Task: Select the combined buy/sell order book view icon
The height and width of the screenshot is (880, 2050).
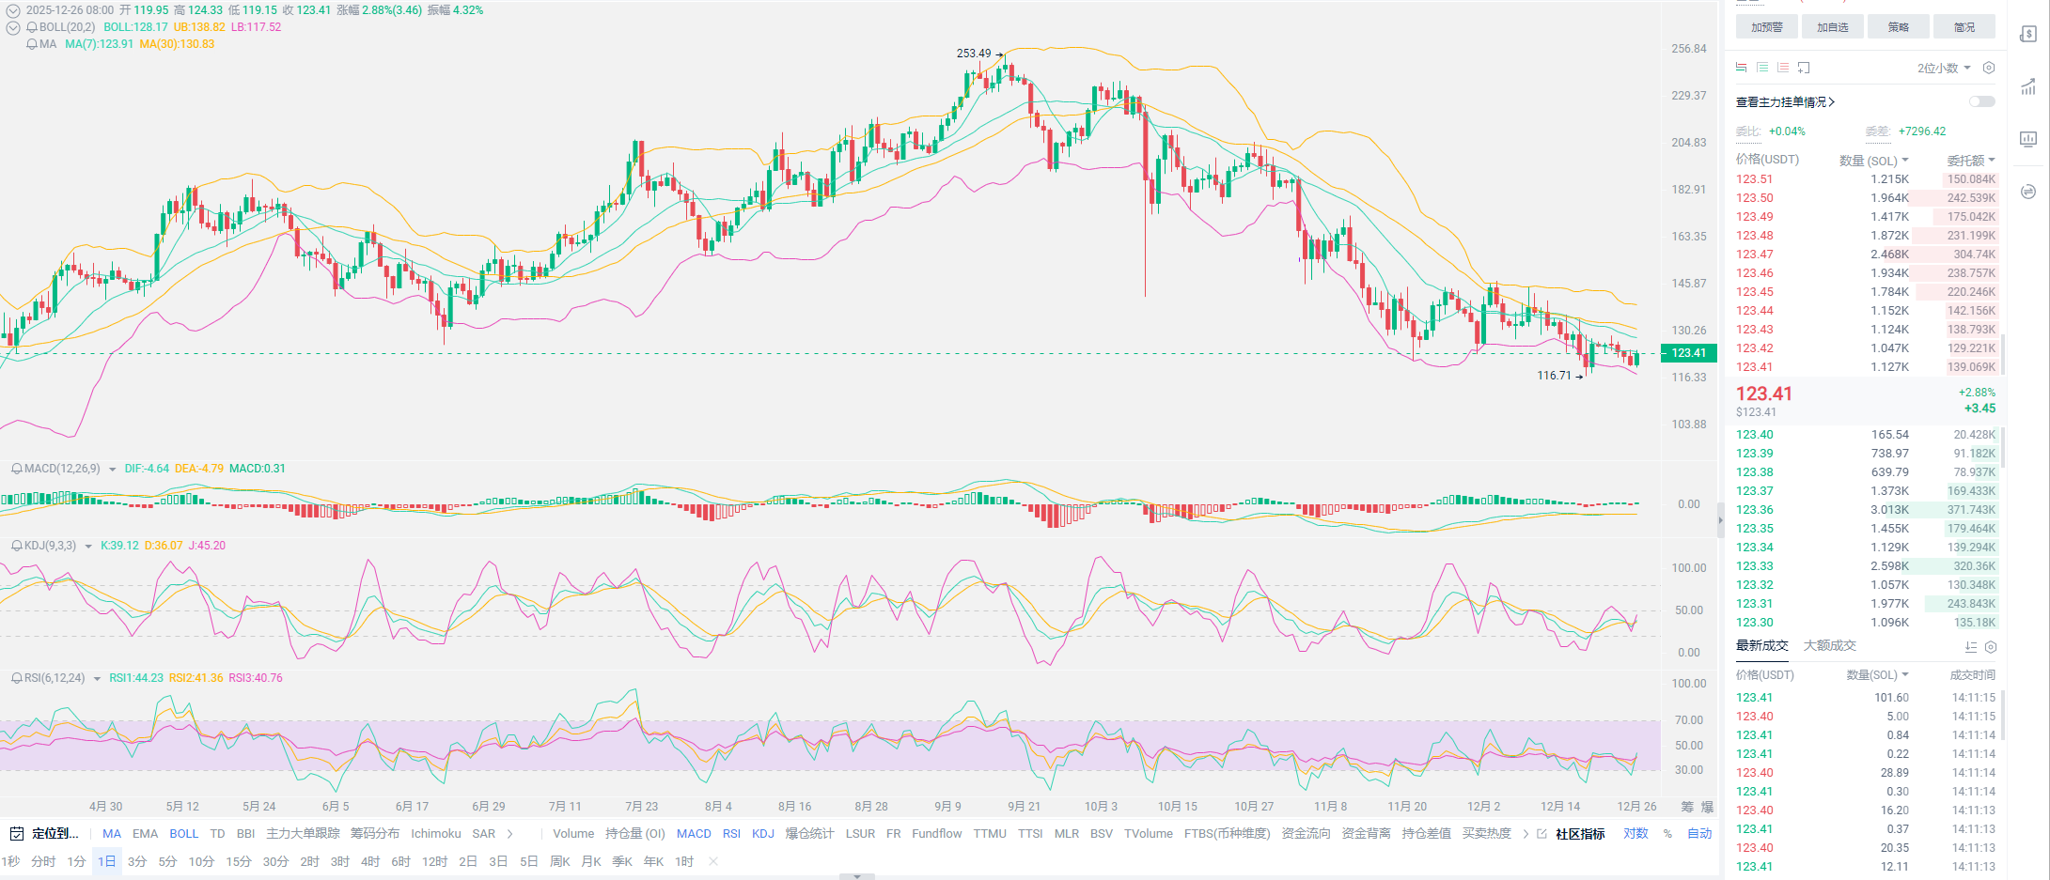Action: pos(1741,68)
